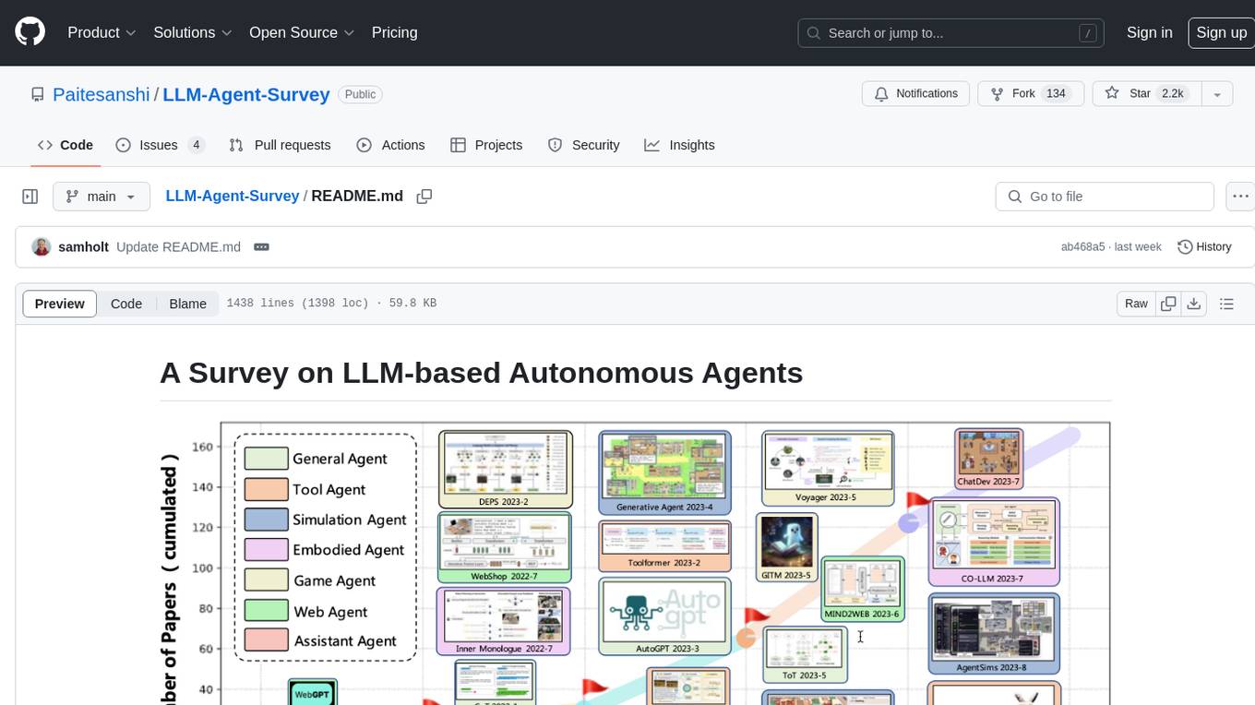Image resolution: width=1255 pixels, height=705 pixels.
Task: Click the GITM 2023-5 ghost thumbnail
Action: (x=786, y=547)
